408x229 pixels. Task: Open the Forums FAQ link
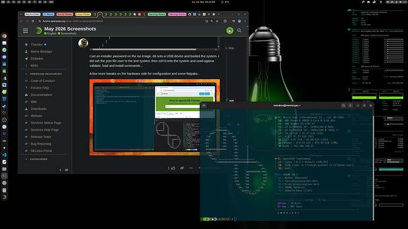[x=40, y=88]
